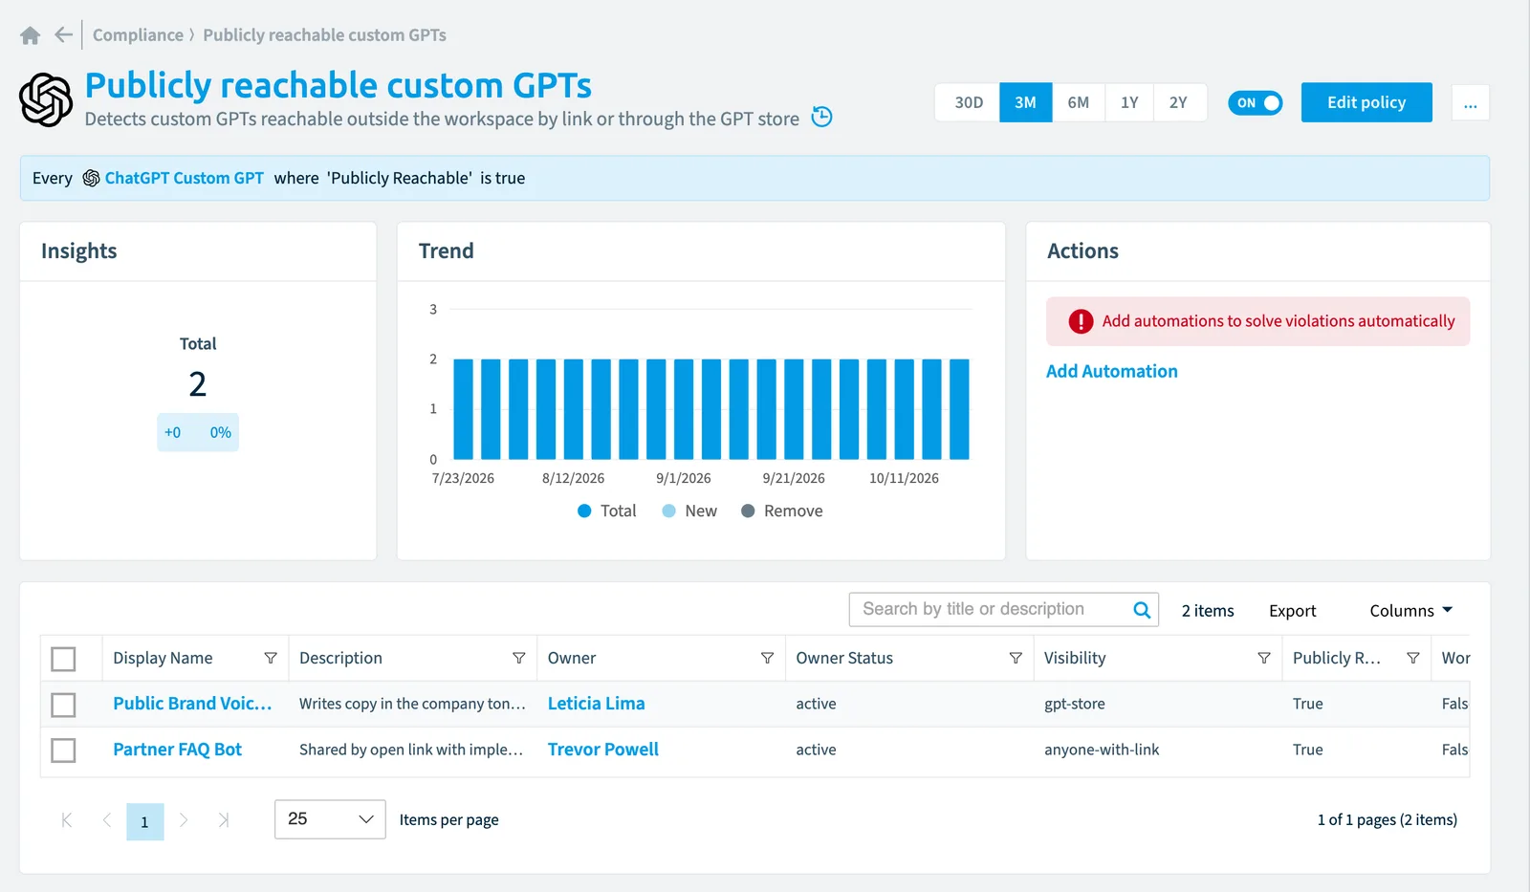Open the Publicly Reachable column filter

coord(1413,658)
